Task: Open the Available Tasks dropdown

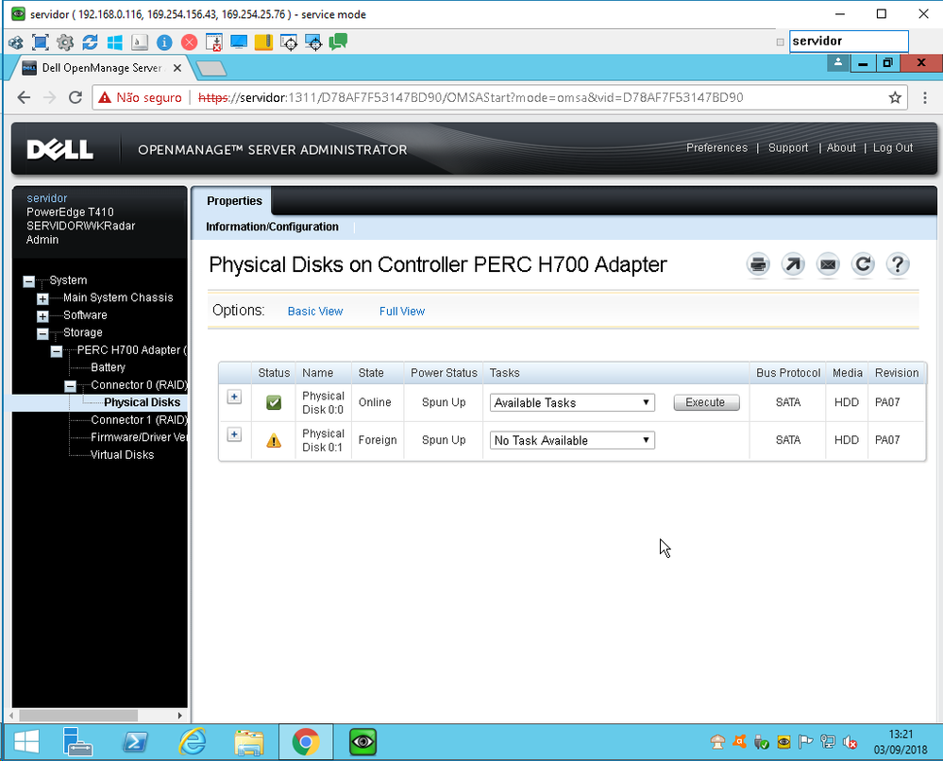Action: (572, 402)
